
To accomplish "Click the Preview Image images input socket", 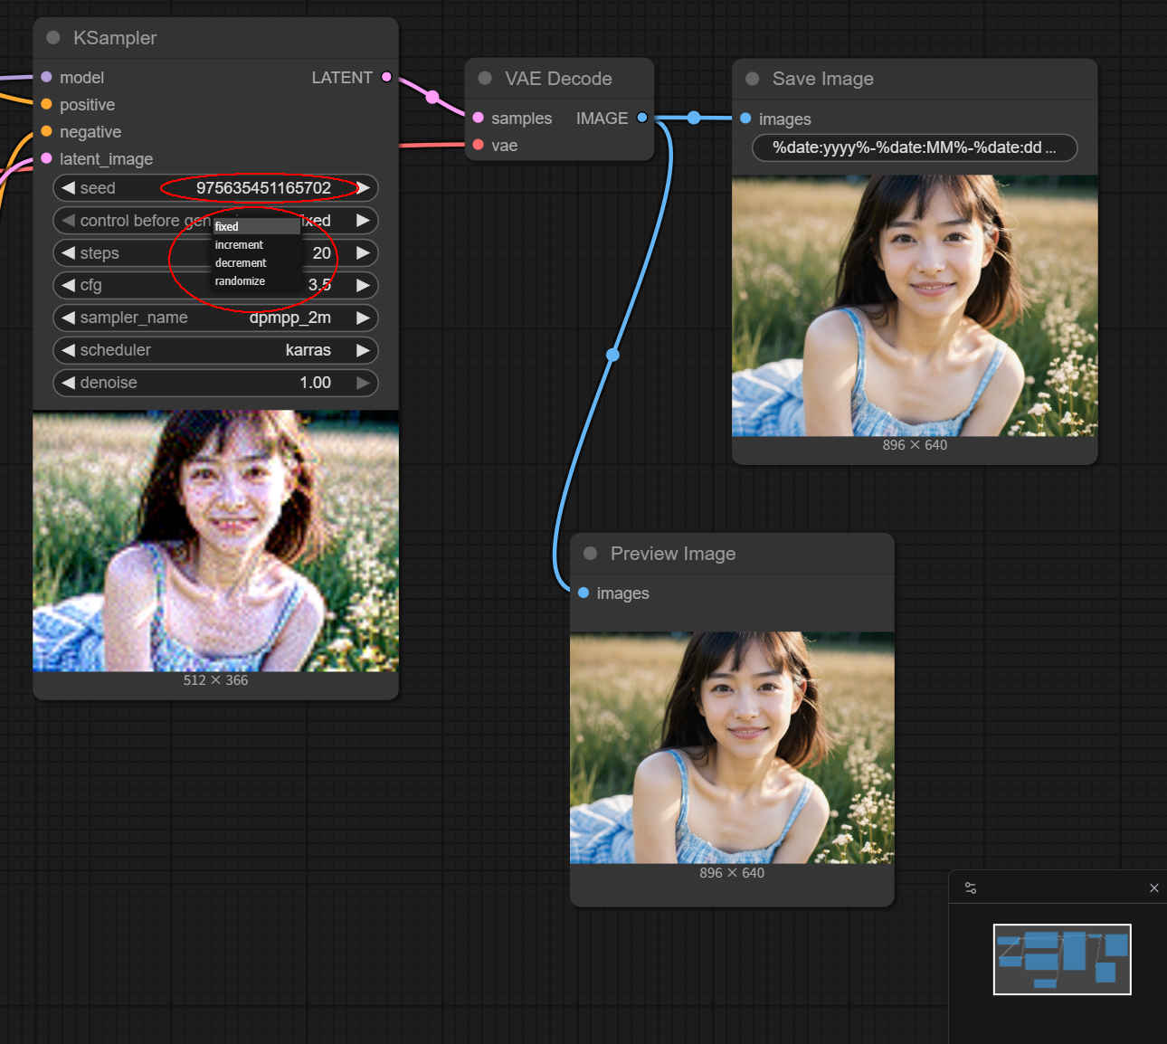I will click(583, 593).
